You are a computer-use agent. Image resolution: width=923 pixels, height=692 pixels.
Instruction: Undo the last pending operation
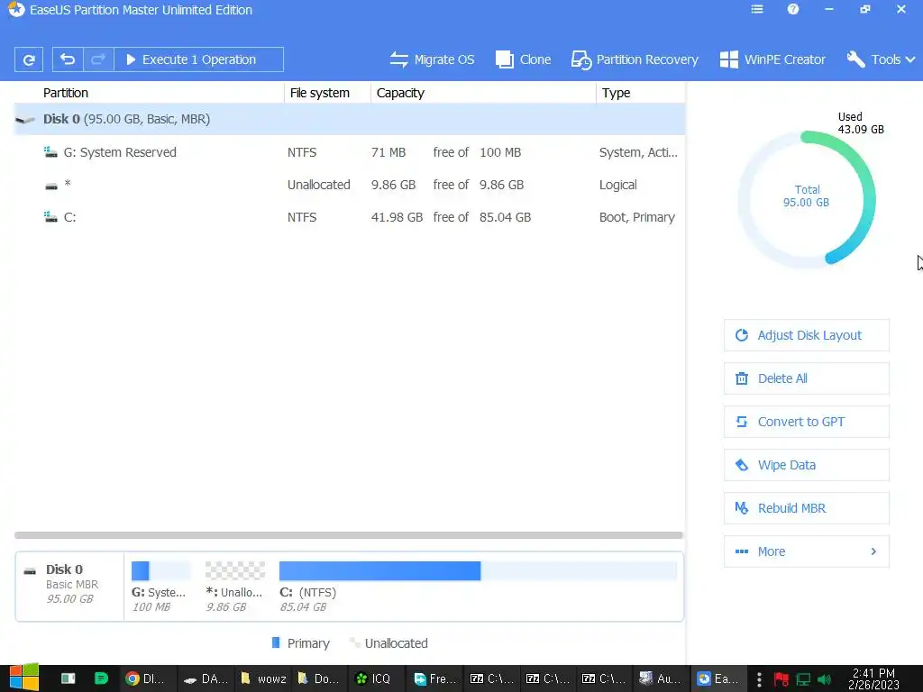click(x=68, y=59)
